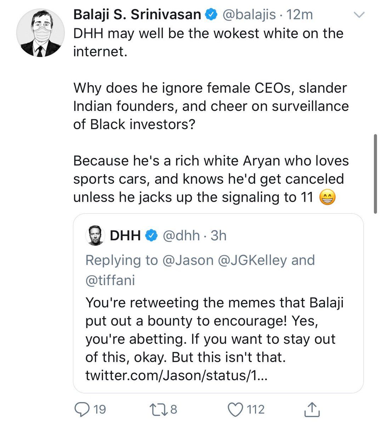Click the DHH display name
380x424 pixels.
point(125,235)
